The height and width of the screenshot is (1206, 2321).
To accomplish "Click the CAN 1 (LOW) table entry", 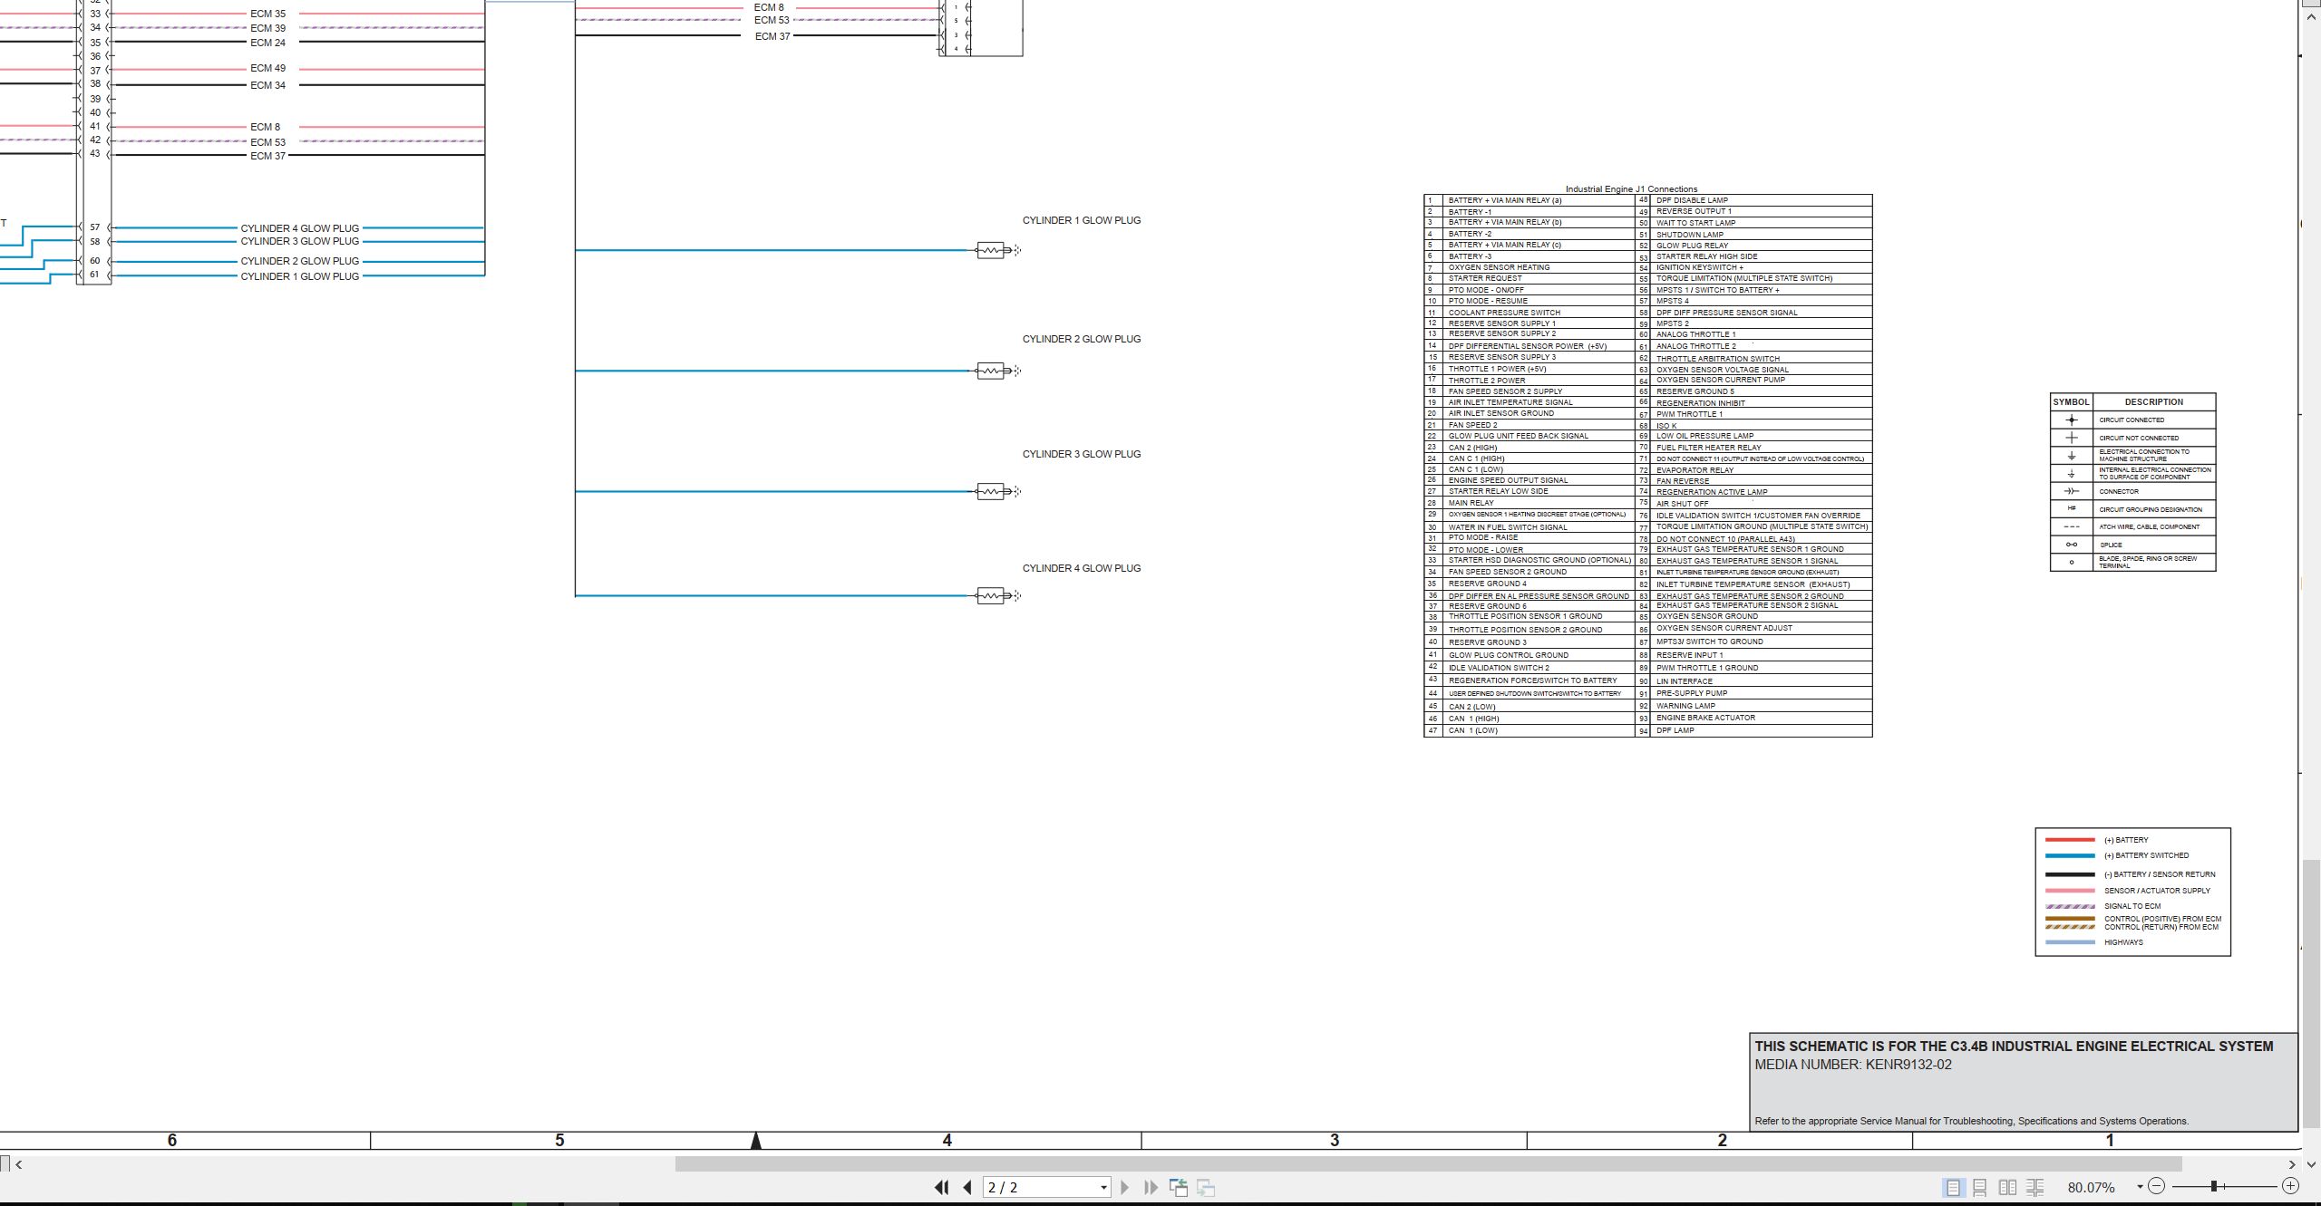I will [x=1472, y=730].
